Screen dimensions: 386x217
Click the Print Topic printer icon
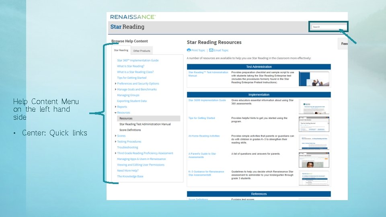(189, 50)
